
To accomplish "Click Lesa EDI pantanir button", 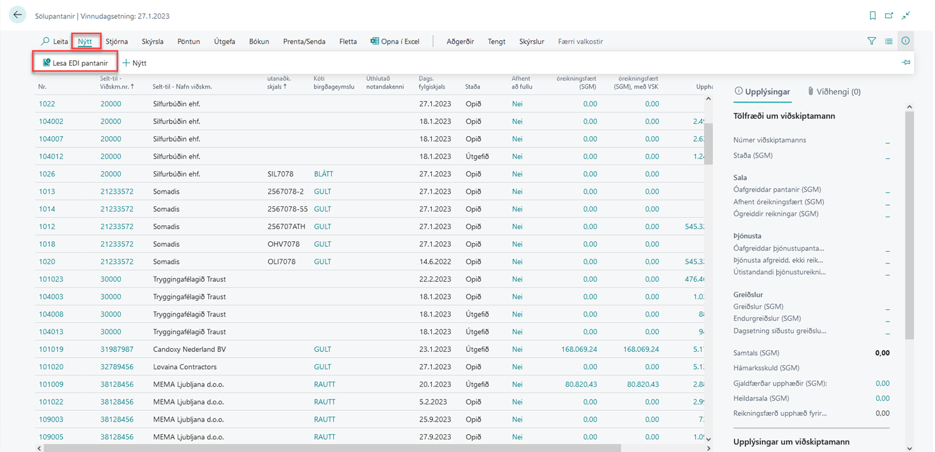I will [75, 63].
